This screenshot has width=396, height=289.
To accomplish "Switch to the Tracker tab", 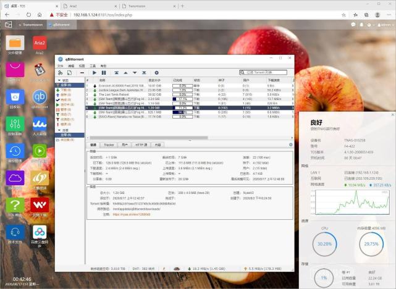I will tap(109, 145).
